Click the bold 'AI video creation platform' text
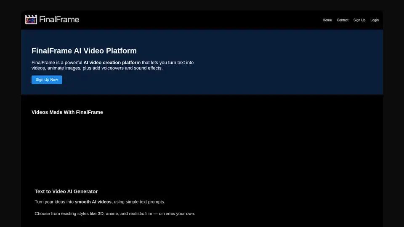 click(x=112, y=63)
